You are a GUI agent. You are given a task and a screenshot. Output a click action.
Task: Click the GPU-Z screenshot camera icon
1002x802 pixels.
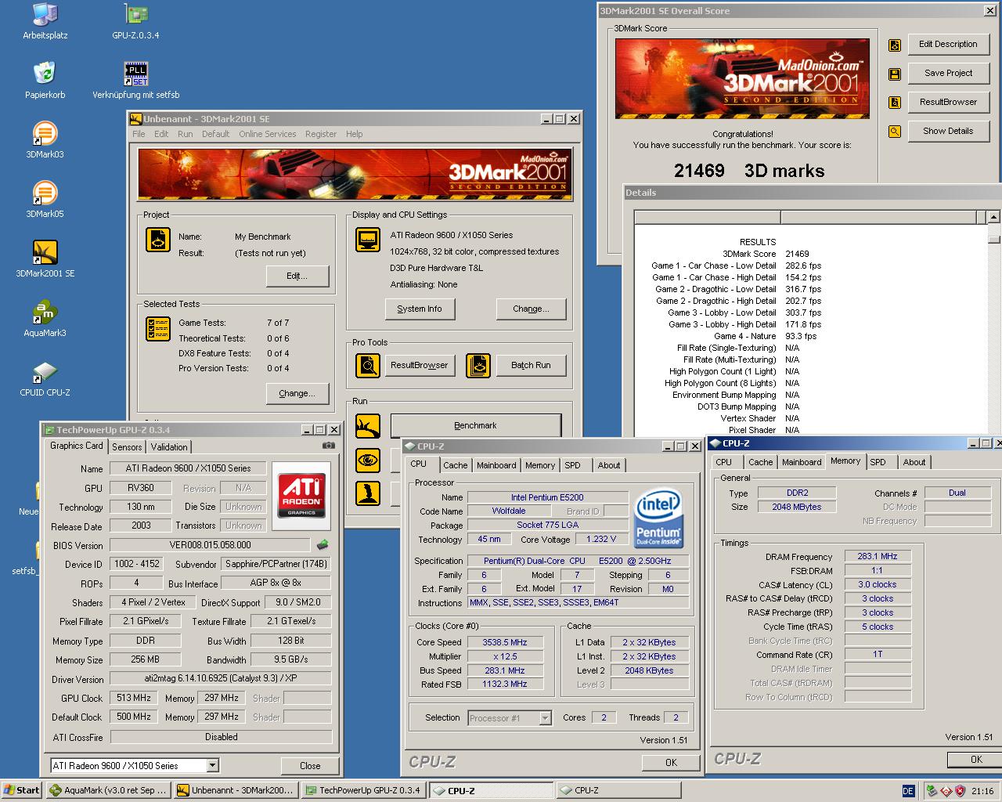[329, 446]
